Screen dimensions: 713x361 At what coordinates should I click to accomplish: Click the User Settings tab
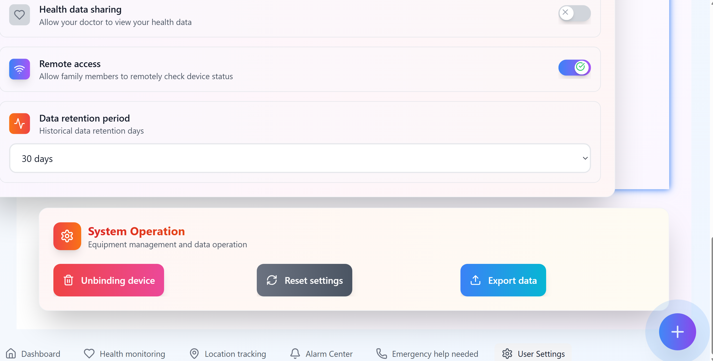533,354
